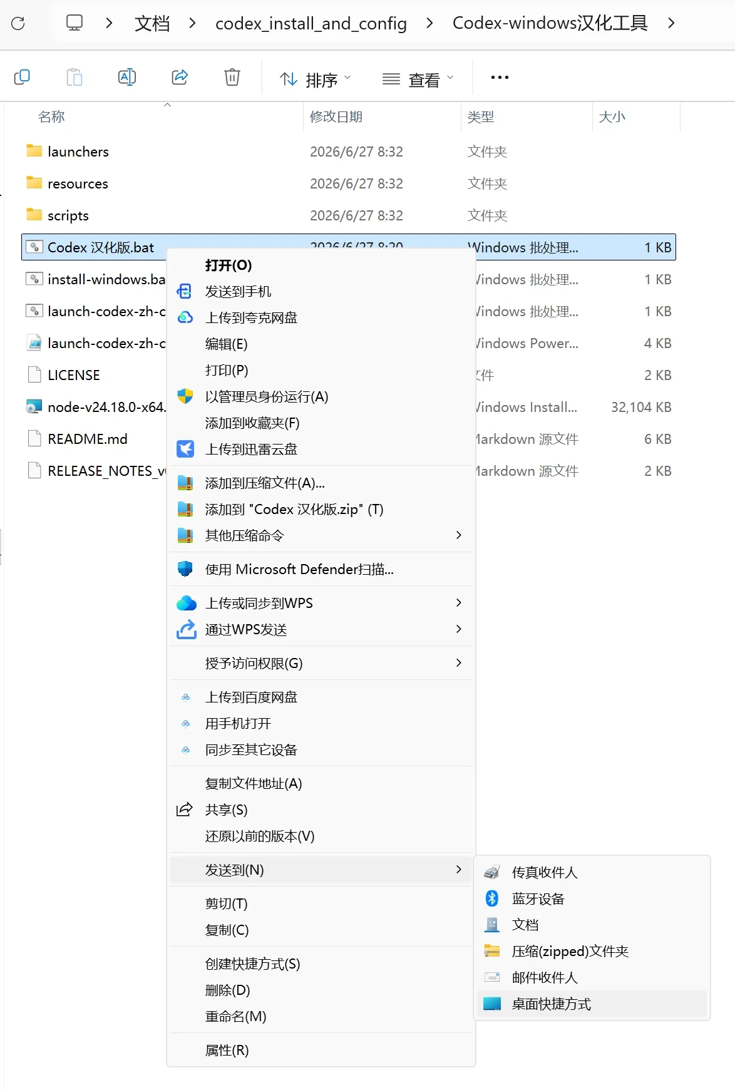Click the launchers folder icon
Viewport: 735px width, 1090px height.
pos(34,151)
